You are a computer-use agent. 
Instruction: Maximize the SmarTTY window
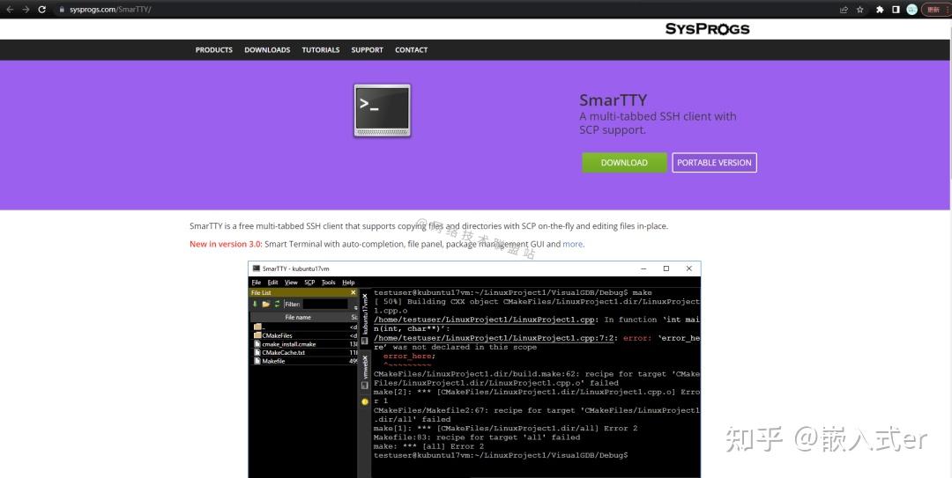tap(666, 268)
